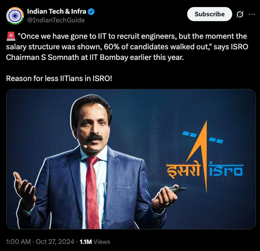
Task: Click the Hindi इसरो text in the image
Action: 183,170
